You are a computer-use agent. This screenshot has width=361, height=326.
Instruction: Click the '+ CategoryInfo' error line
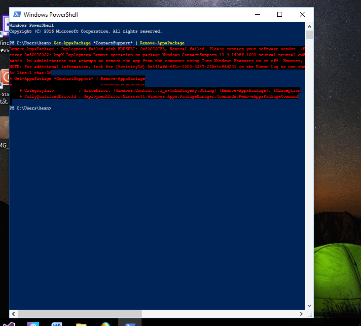pyautogui.click(x=160, y=90)
